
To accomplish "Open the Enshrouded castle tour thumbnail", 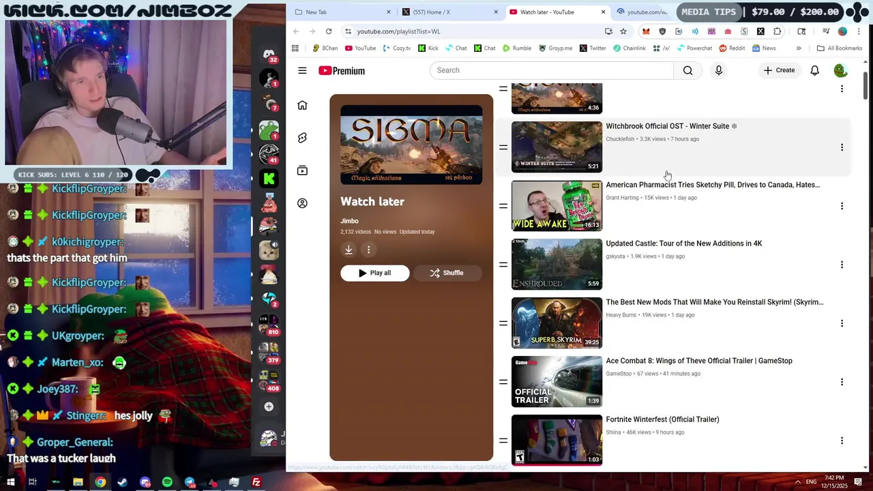I will 557,264.
